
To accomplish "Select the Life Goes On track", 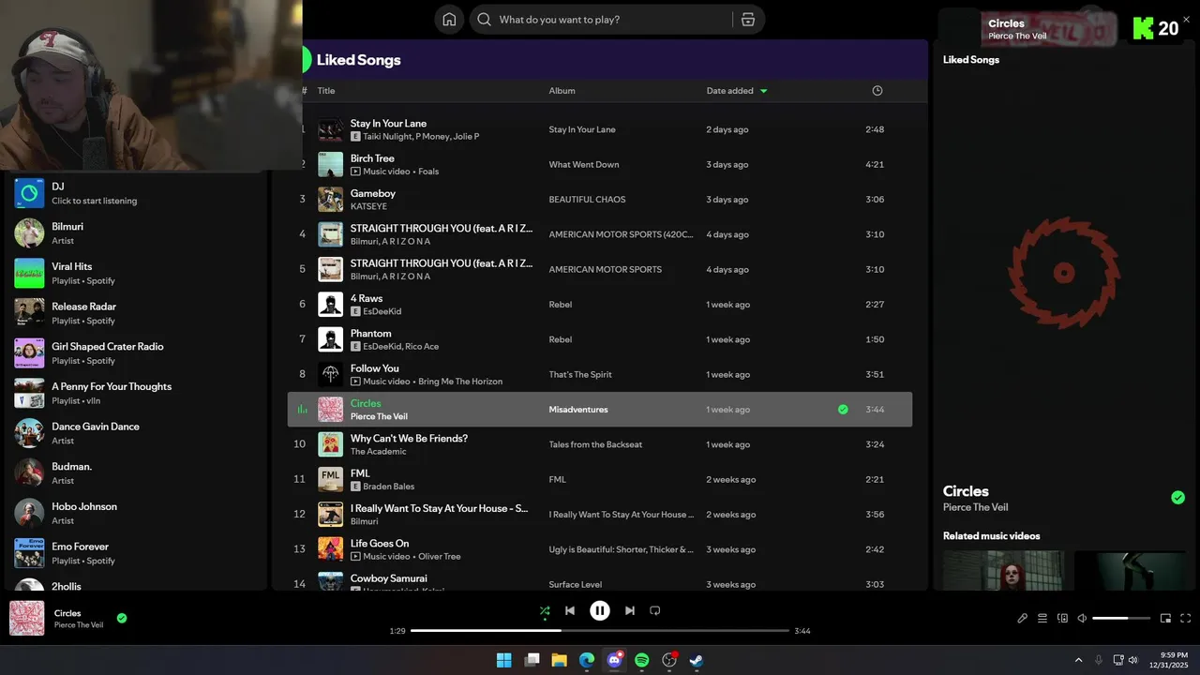I will pos(600,549).
